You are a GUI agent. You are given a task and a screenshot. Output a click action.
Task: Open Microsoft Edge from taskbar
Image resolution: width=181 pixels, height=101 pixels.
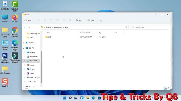pos(93,98)
